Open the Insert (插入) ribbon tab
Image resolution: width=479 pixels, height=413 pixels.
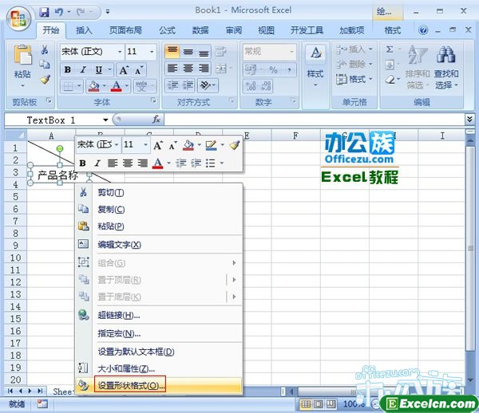coord(84,30)
